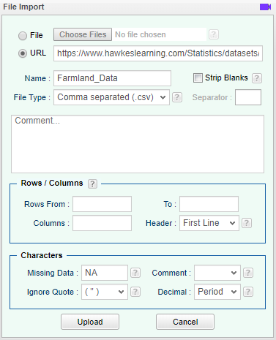This screenshot has width=276, height=340.
Task: Click the Name field containing Farmland_Data
Action: [x=112, y=78]
